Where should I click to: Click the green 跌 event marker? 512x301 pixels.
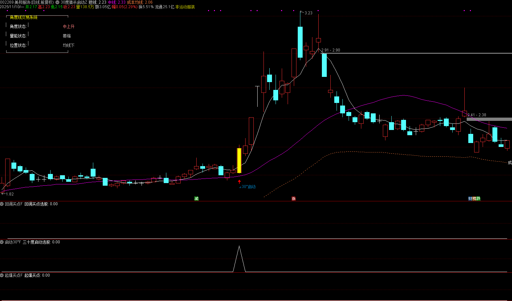(x=478, y=198)
